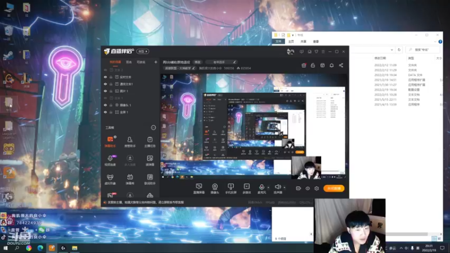Click the Explorer search box
This screenshot has width=450, height=253.
click(x=423, y=49)
